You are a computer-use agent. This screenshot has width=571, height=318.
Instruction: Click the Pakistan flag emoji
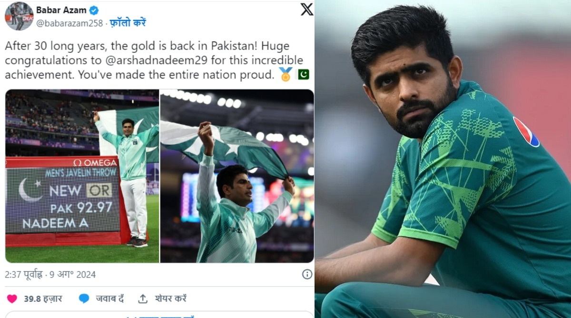tap(303, 74)
